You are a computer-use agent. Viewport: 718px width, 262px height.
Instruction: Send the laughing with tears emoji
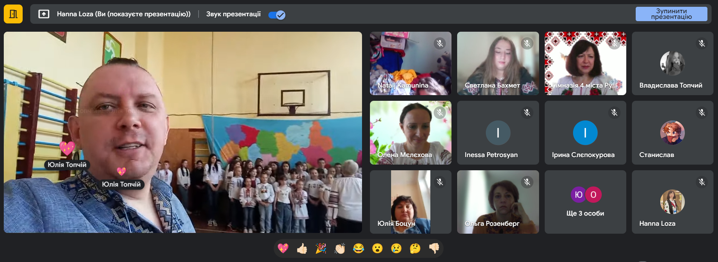click(x=358, y=248)
